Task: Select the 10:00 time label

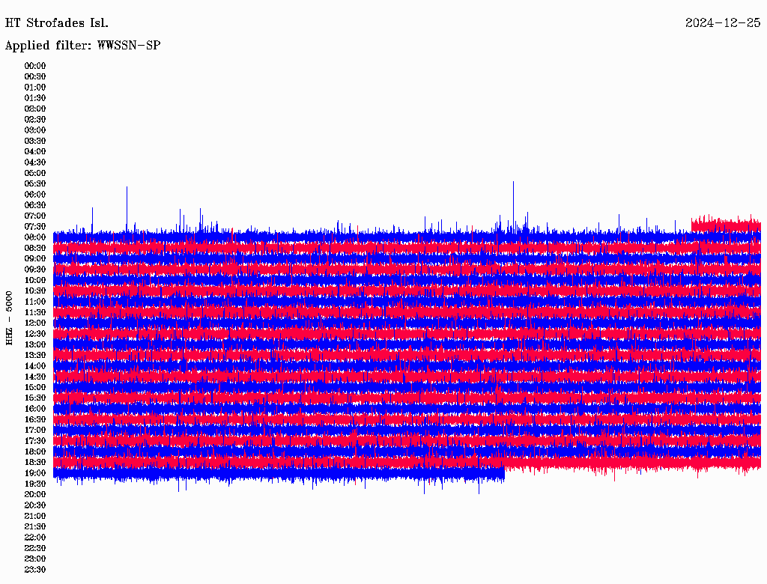Action: click(x=35, y=280)
